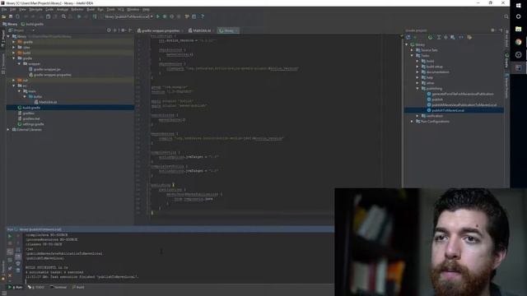Click Execute Gradle Task icon in Gradle panel
Viewport: 527px width, 296px height.
[430, 37]
